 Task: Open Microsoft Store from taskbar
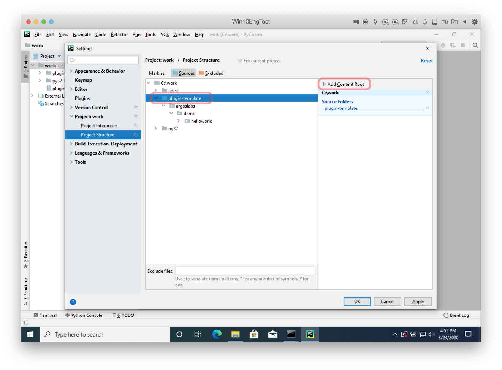coord(254,334)
